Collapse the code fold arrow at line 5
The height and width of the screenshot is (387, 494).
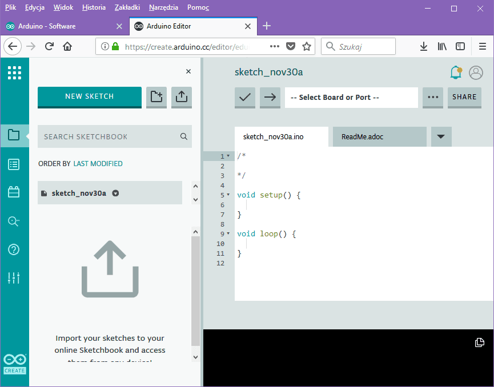228,195
